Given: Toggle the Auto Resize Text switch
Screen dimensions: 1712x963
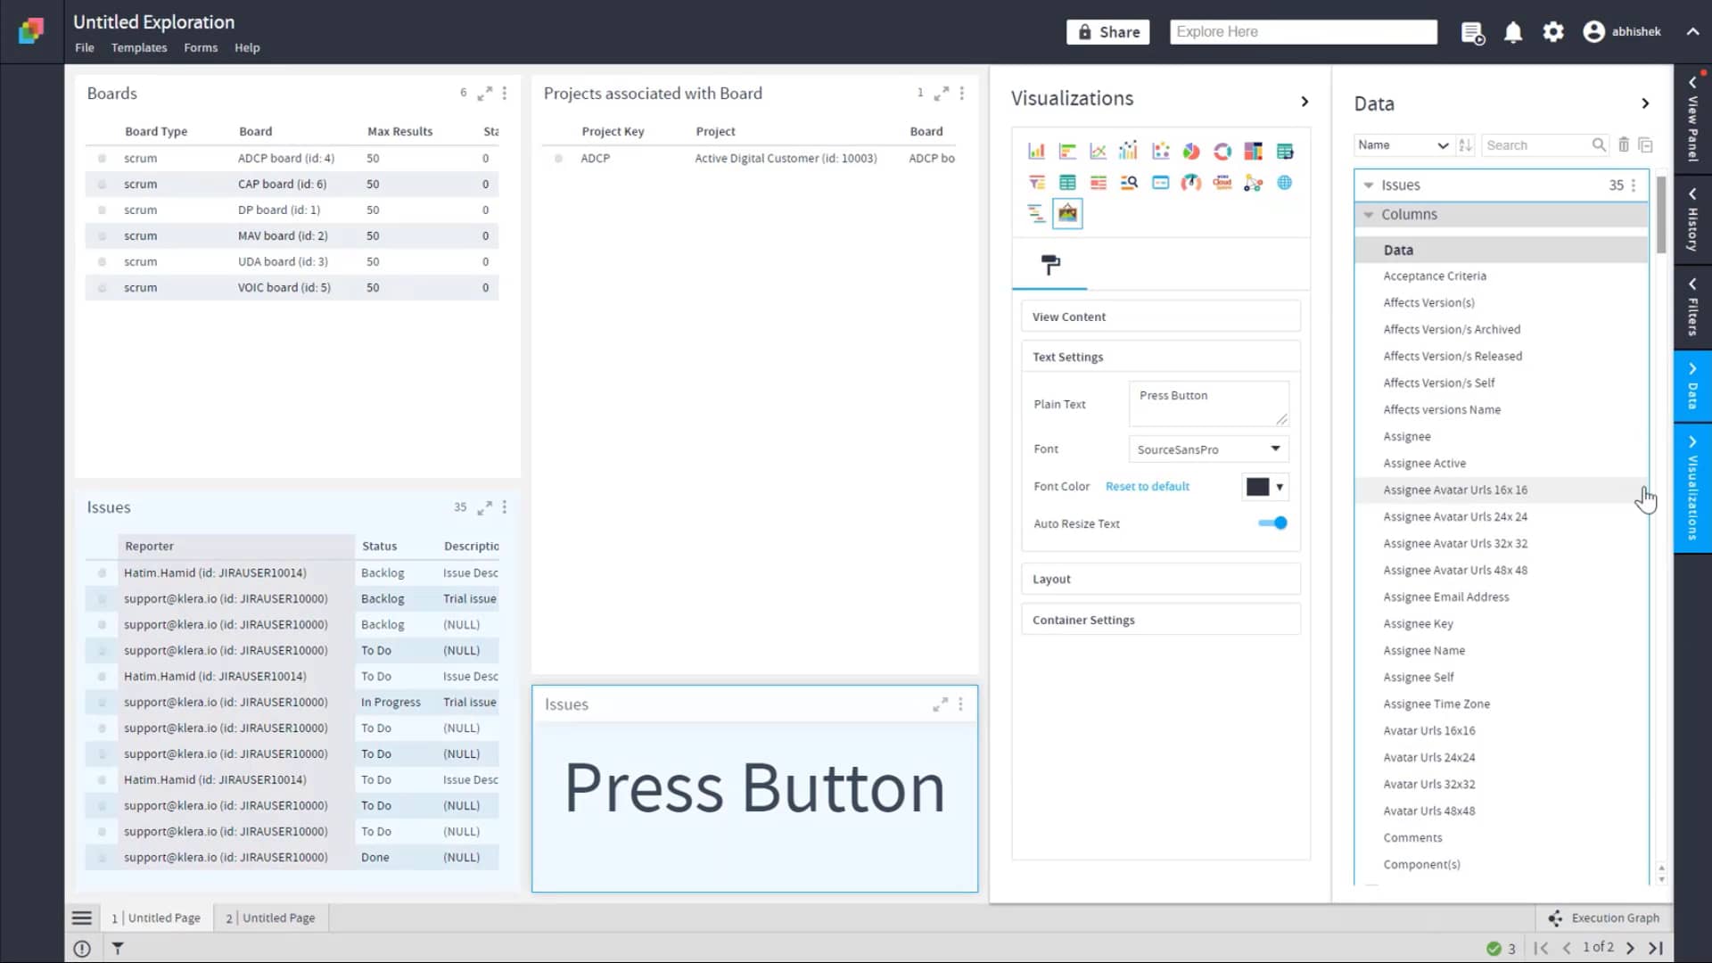Looking at the screenshot, I should click(1273, 523).
